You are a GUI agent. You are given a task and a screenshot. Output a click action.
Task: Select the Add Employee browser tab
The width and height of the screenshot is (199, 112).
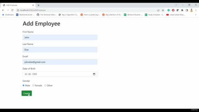(x=18, y=5)
